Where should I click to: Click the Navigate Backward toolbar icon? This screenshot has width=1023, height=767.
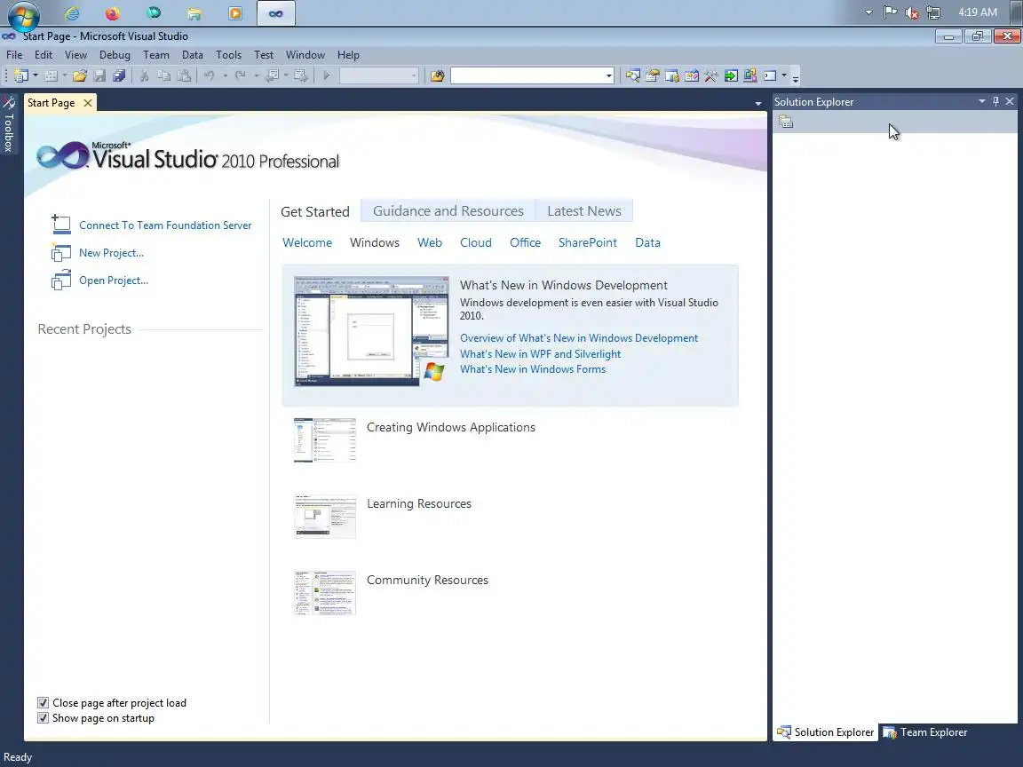point(274,75)
